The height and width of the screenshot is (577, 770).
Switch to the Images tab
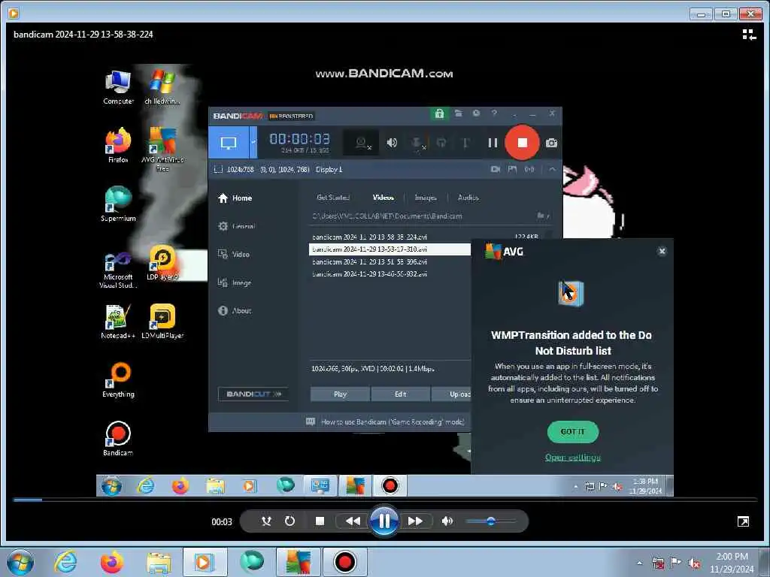click(x=426, y=198)
